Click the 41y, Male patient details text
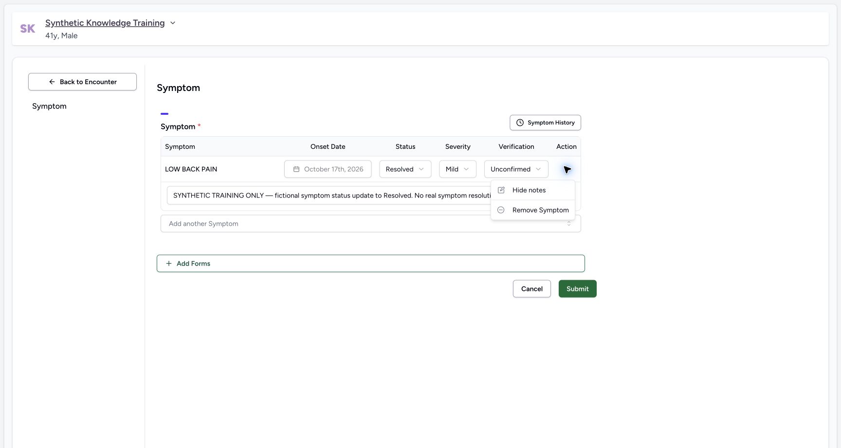Image resolution: width=841 pixels, height=448 pixels. click(x=61, y=36)
